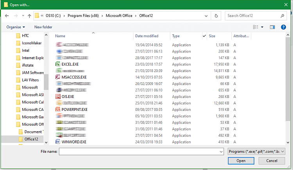Close the Open with dialog
Viewport: 293px width, 170px height.
click(x=286, y=5)
